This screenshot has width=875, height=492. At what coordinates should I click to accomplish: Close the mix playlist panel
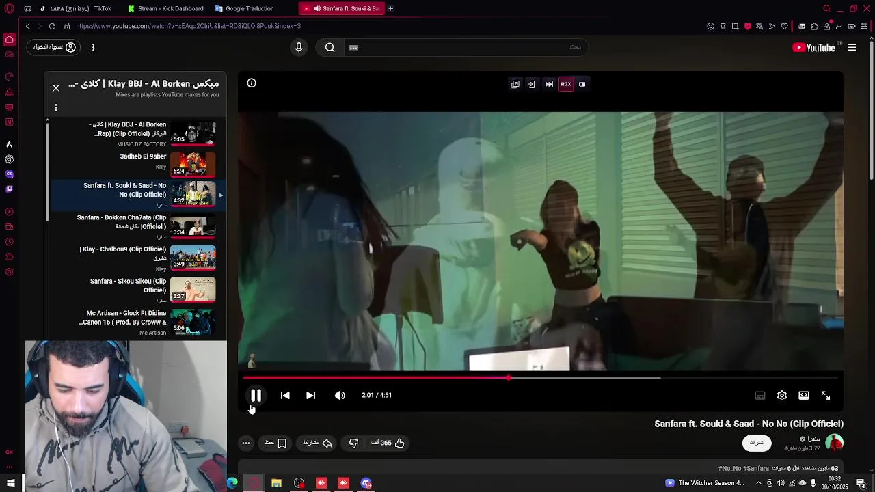(x=56, y=87)
